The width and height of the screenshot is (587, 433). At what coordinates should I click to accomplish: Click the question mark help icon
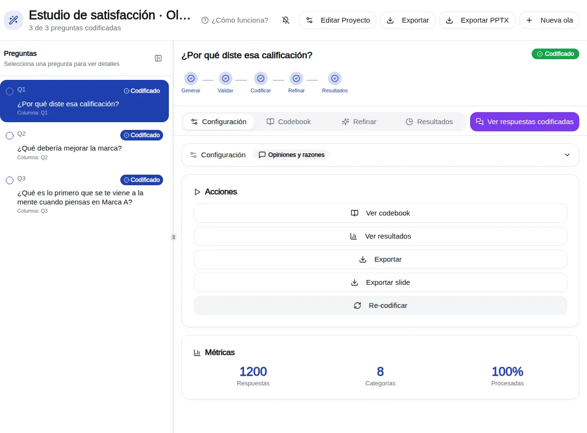coord(205,20)
